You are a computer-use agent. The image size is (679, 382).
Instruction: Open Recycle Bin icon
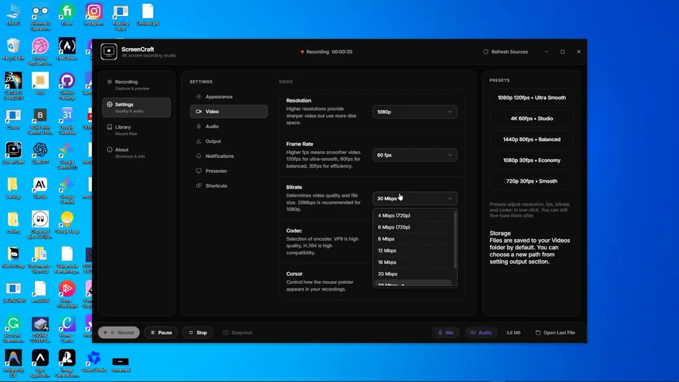(x=13, y=49)
